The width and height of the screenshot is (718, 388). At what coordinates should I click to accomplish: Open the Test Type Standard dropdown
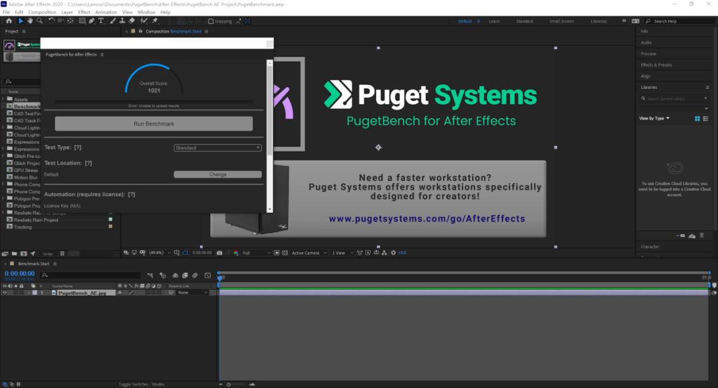217,148
